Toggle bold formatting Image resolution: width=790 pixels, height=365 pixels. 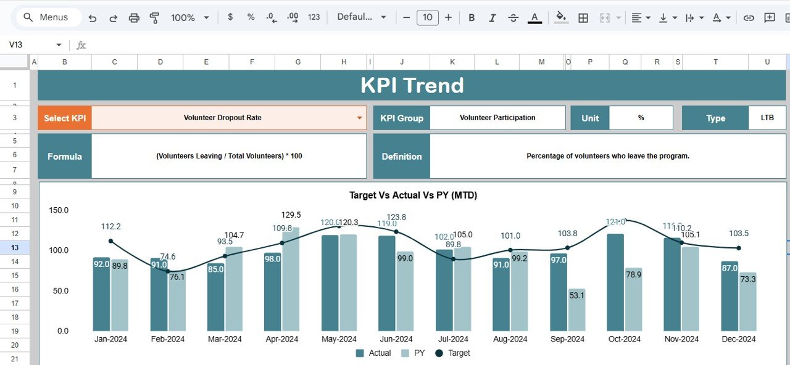472,17
